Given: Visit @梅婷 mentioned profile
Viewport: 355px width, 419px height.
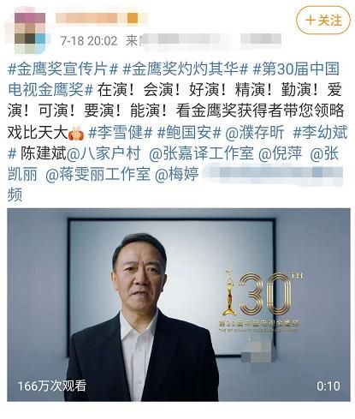Looking at the screenshot, I should click(176, 175).
